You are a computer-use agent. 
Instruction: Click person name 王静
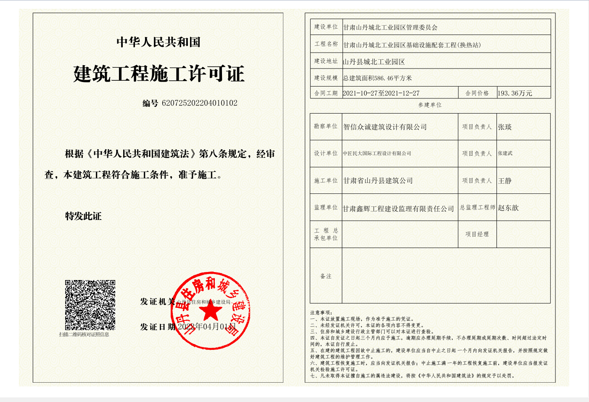coord(505,181)
